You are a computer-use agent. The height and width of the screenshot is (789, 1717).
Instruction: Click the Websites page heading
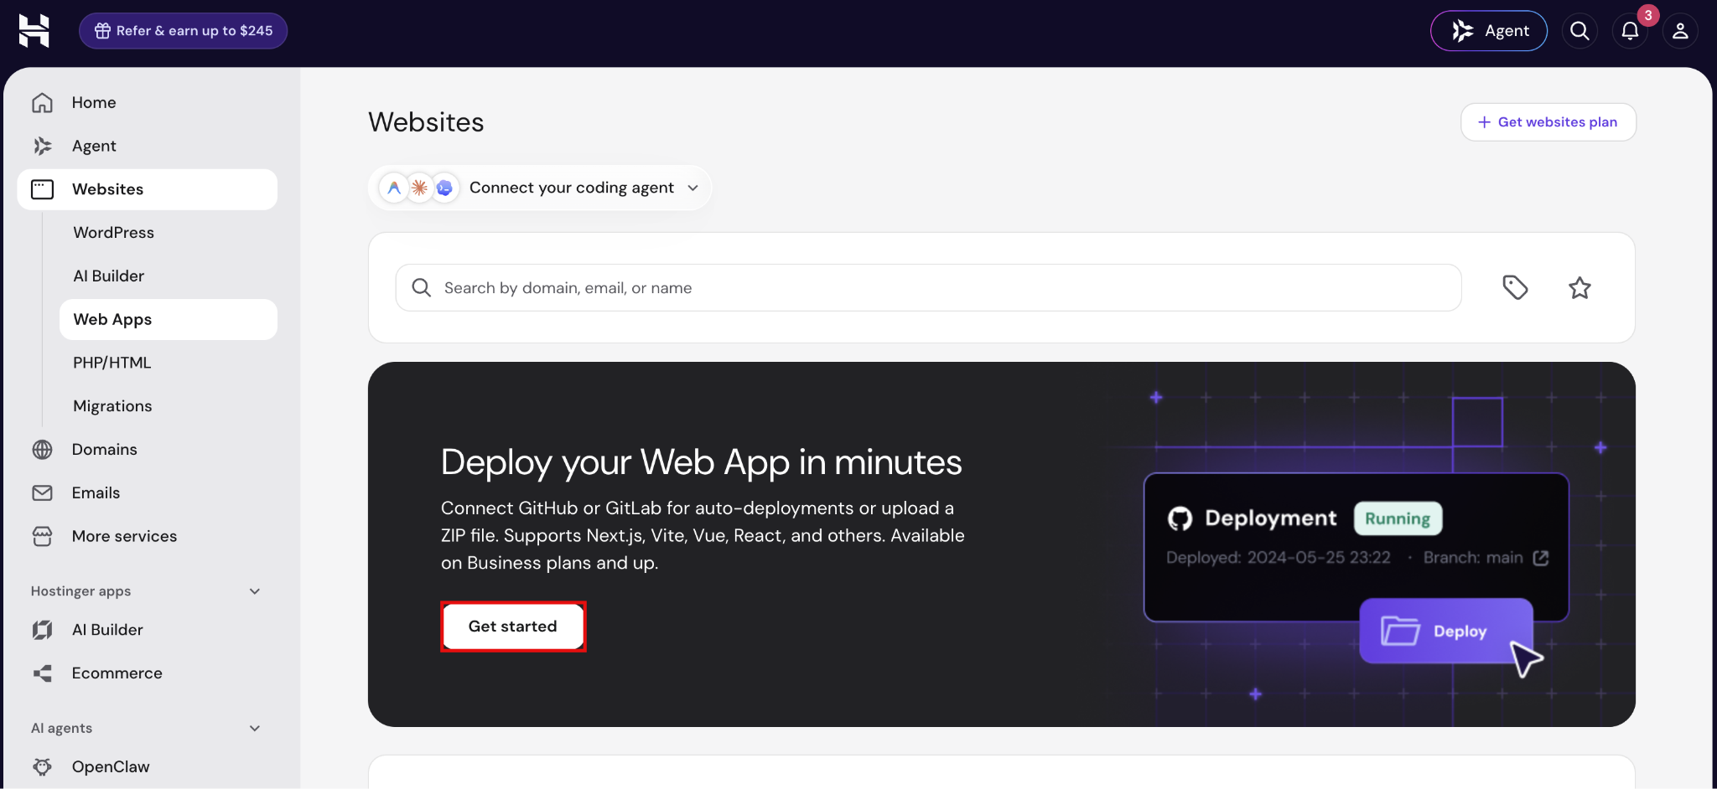tap(426, 122)
